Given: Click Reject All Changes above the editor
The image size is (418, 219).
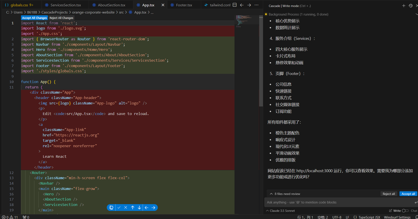Looking at the screenshot, I should click(61, 18).
